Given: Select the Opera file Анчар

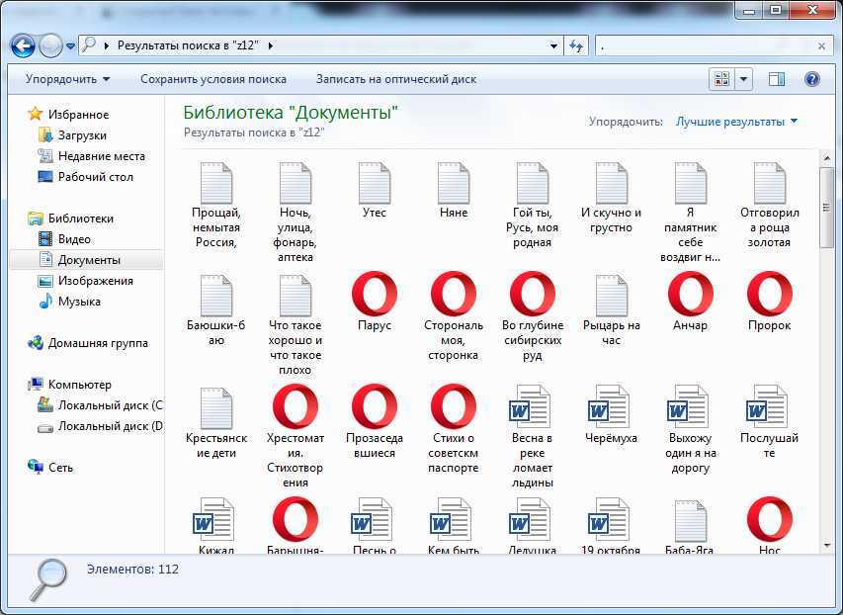Looking at the screenshot, I should coord(691,303).
